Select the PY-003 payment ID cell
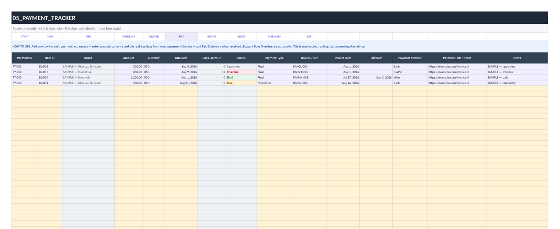 click(25, 77)
